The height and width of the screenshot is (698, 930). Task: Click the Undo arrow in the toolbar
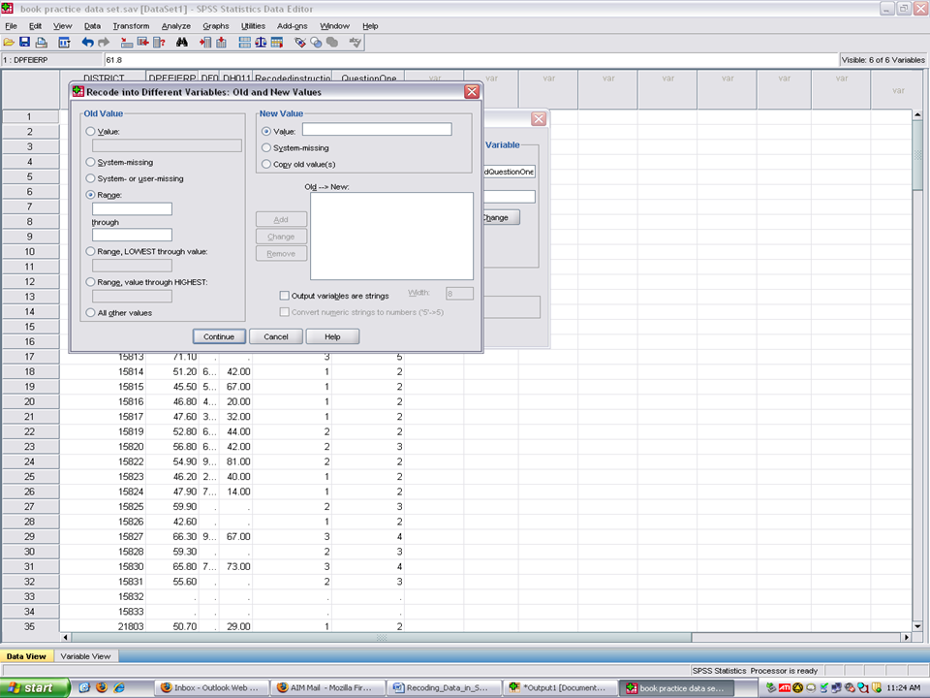[87, 43]
